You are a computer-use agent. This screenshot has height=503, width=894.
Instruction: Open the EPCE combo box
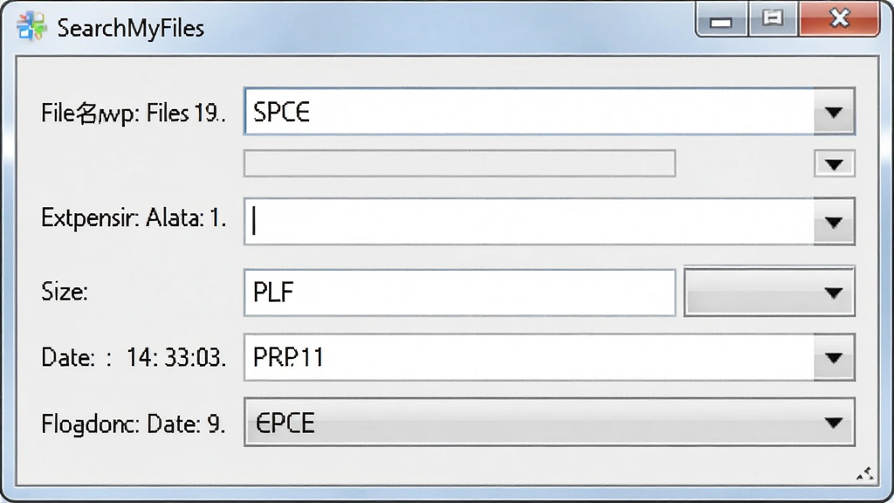(x=549, y=423)
